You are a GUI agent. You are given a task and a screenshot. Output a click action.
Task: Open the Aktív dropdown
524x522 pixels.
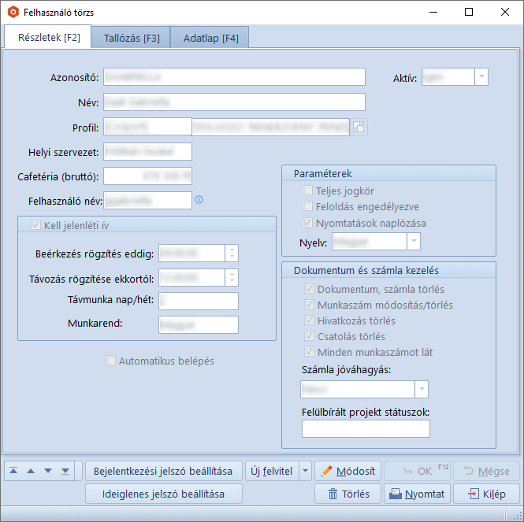[481, 77]
